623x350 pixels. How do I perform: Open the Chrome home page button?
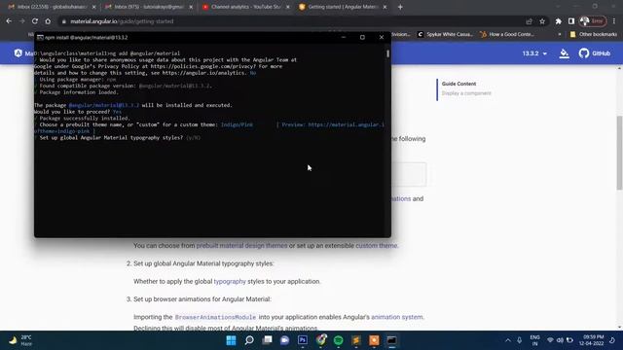pyautogui.click(x=48, y=21)
